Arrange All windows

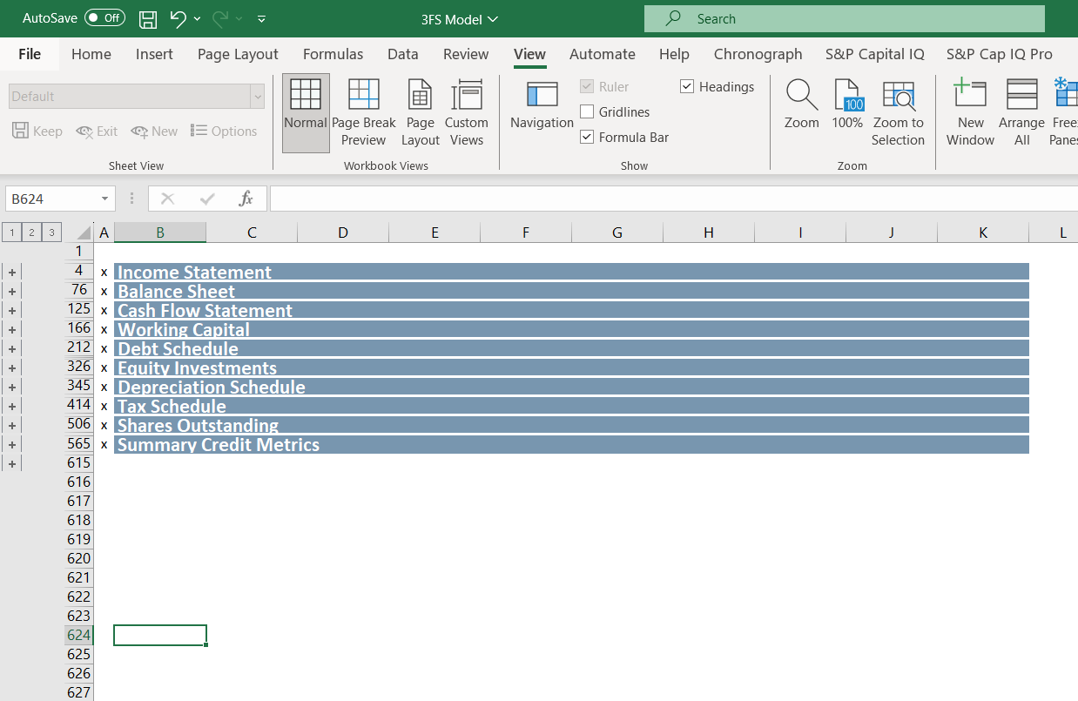pos(1021,111)
